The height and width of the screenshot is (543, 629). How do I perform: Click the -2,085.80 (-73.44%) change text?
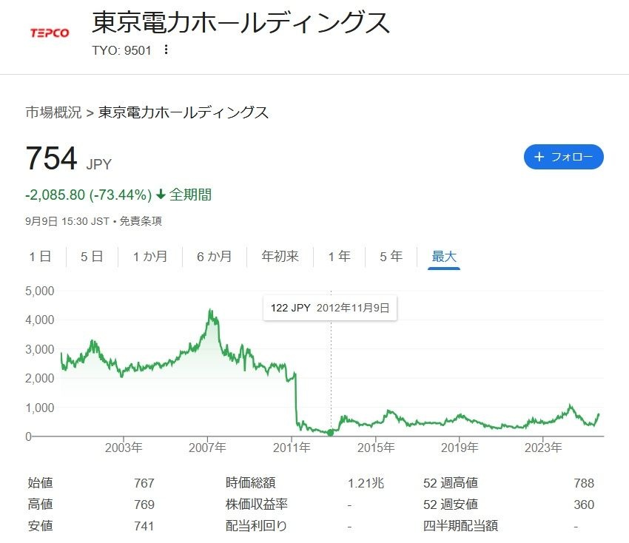tap(88, 195)
